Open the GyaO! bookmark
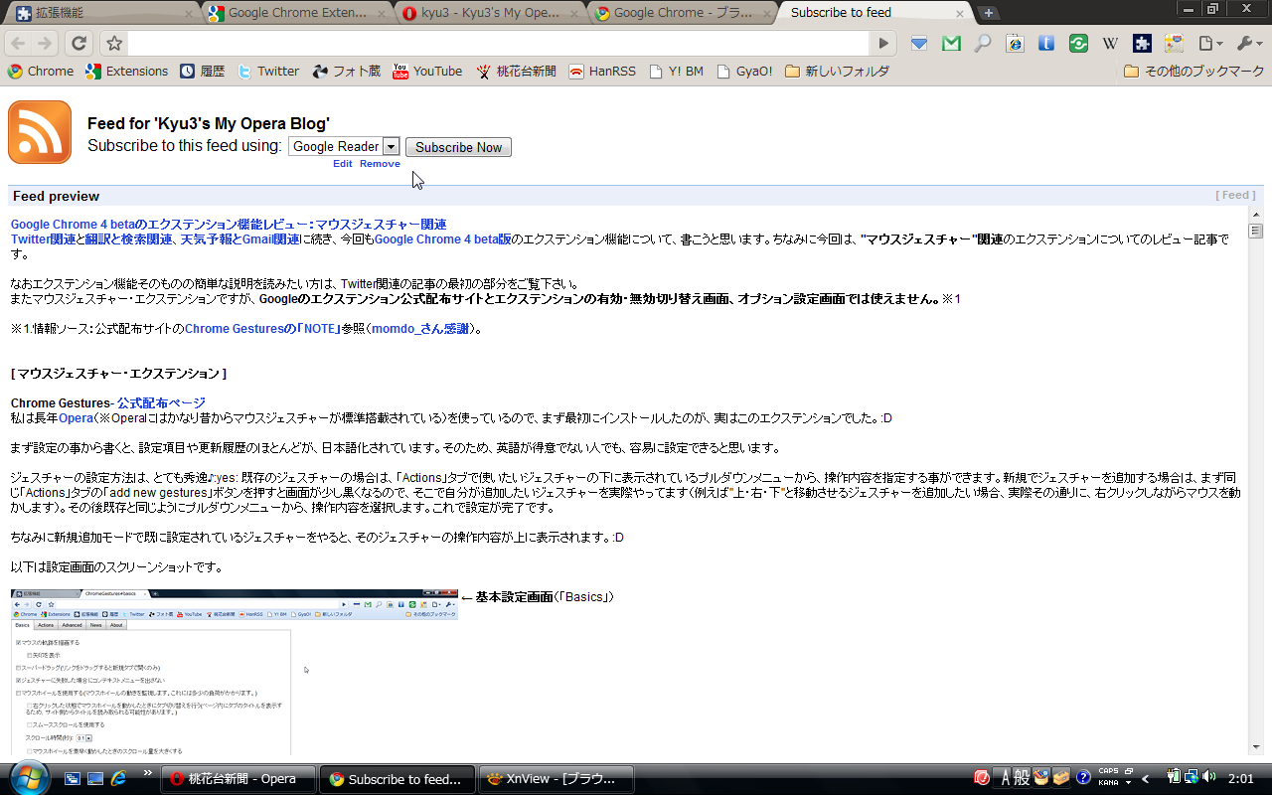 (744, 72)
